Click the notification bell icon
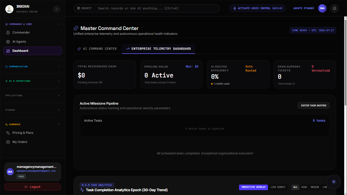The width and height of the screenshot is (347, 195). pos(335,8)
